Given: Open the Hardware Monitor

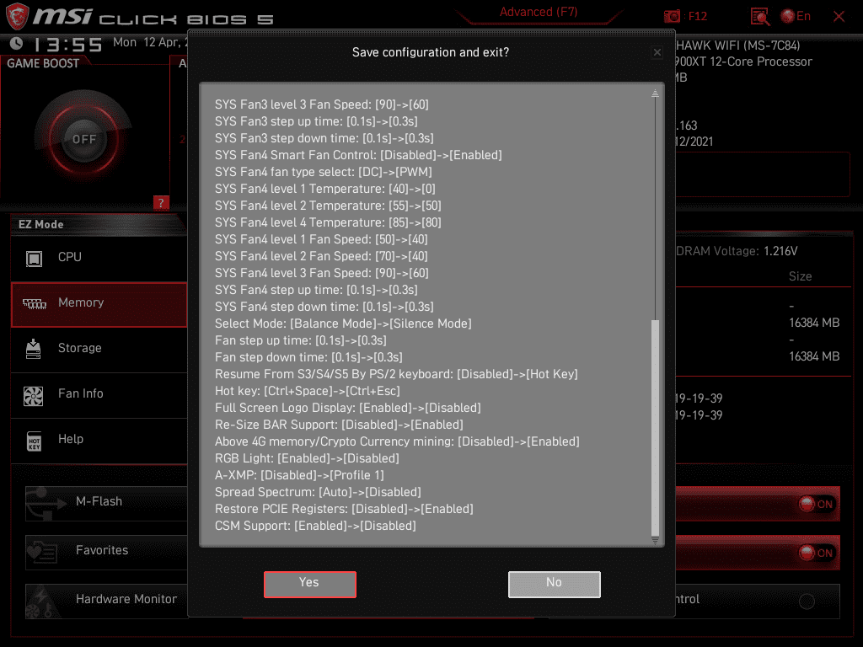Looking at the screenshot, I should click(106, 601).
